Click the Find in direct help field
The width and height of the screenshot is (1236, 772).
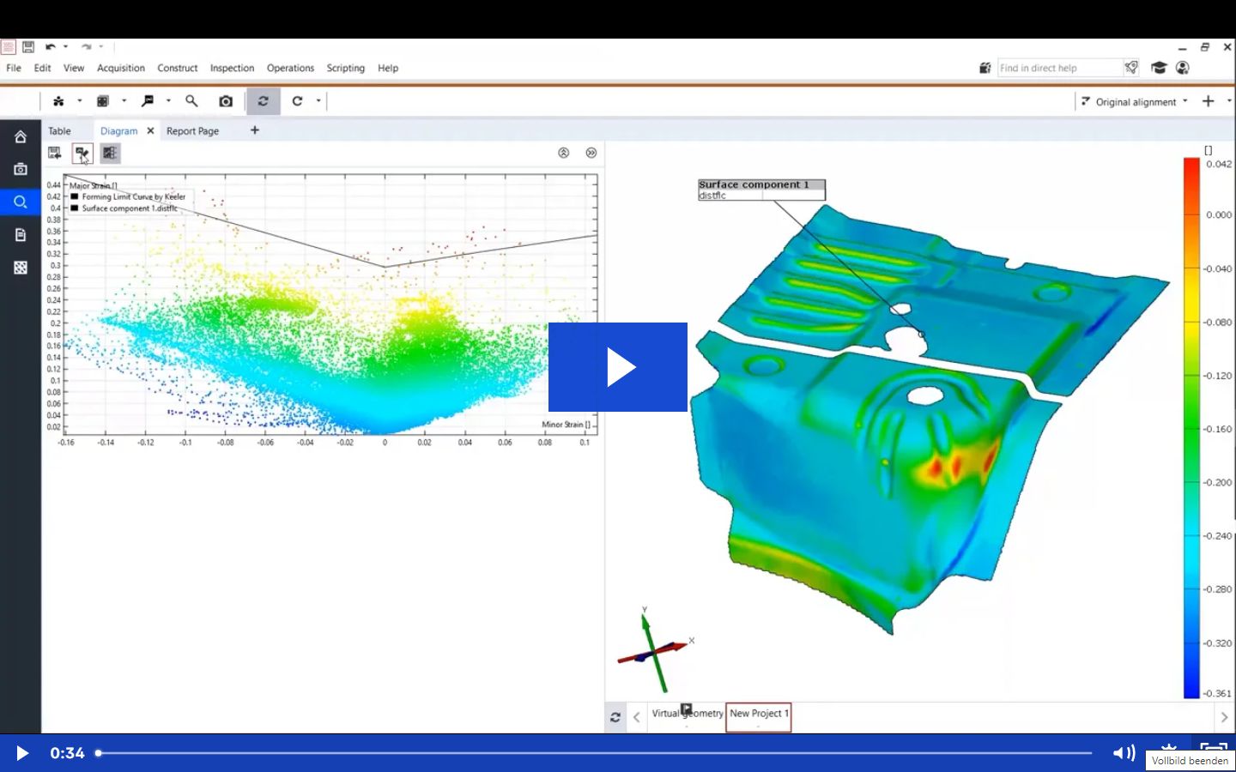[1059, 69]
